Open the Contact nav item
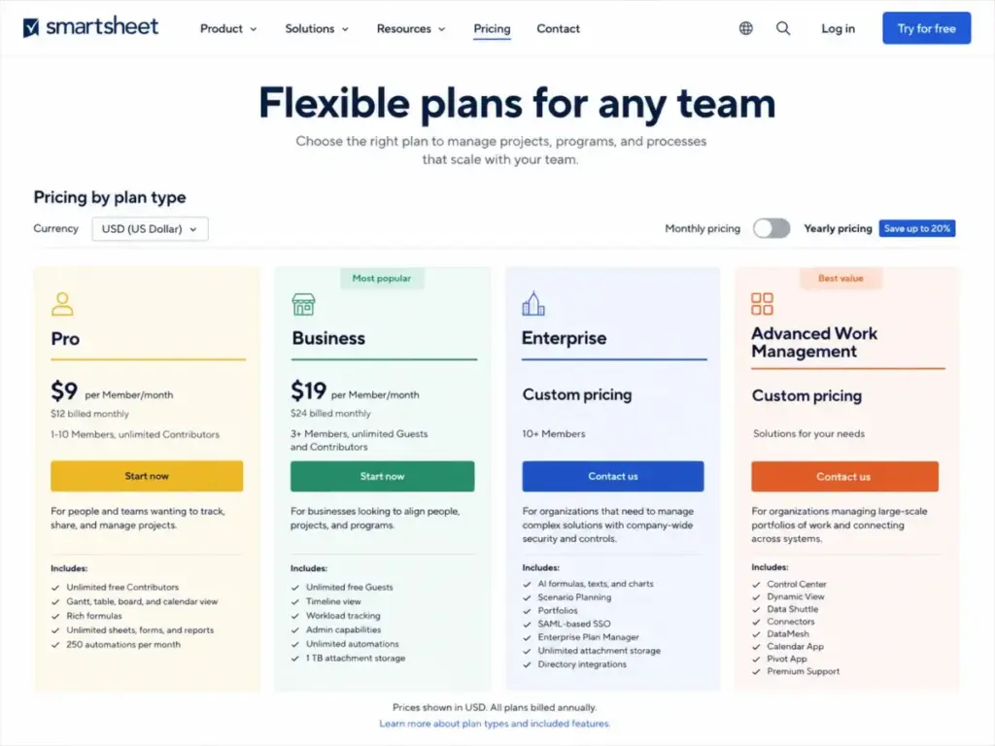 click(x=559, y=28)
